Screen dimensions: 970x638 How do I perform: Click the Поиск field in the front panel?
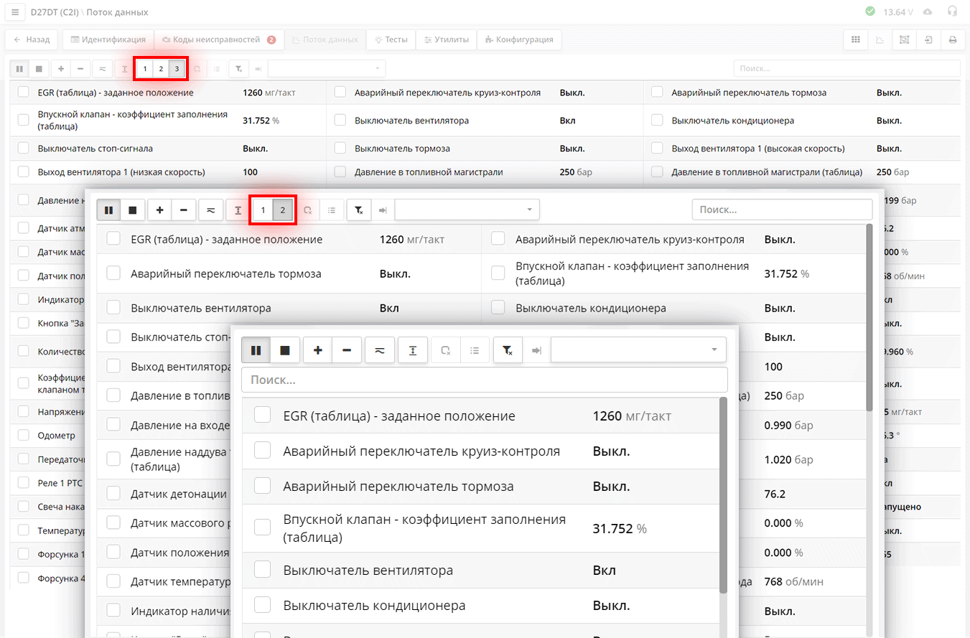484,380
